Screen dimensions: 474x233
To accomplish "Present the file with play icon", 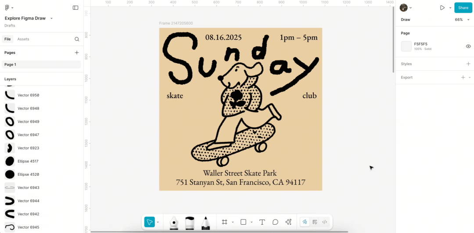I will [442, 7].
